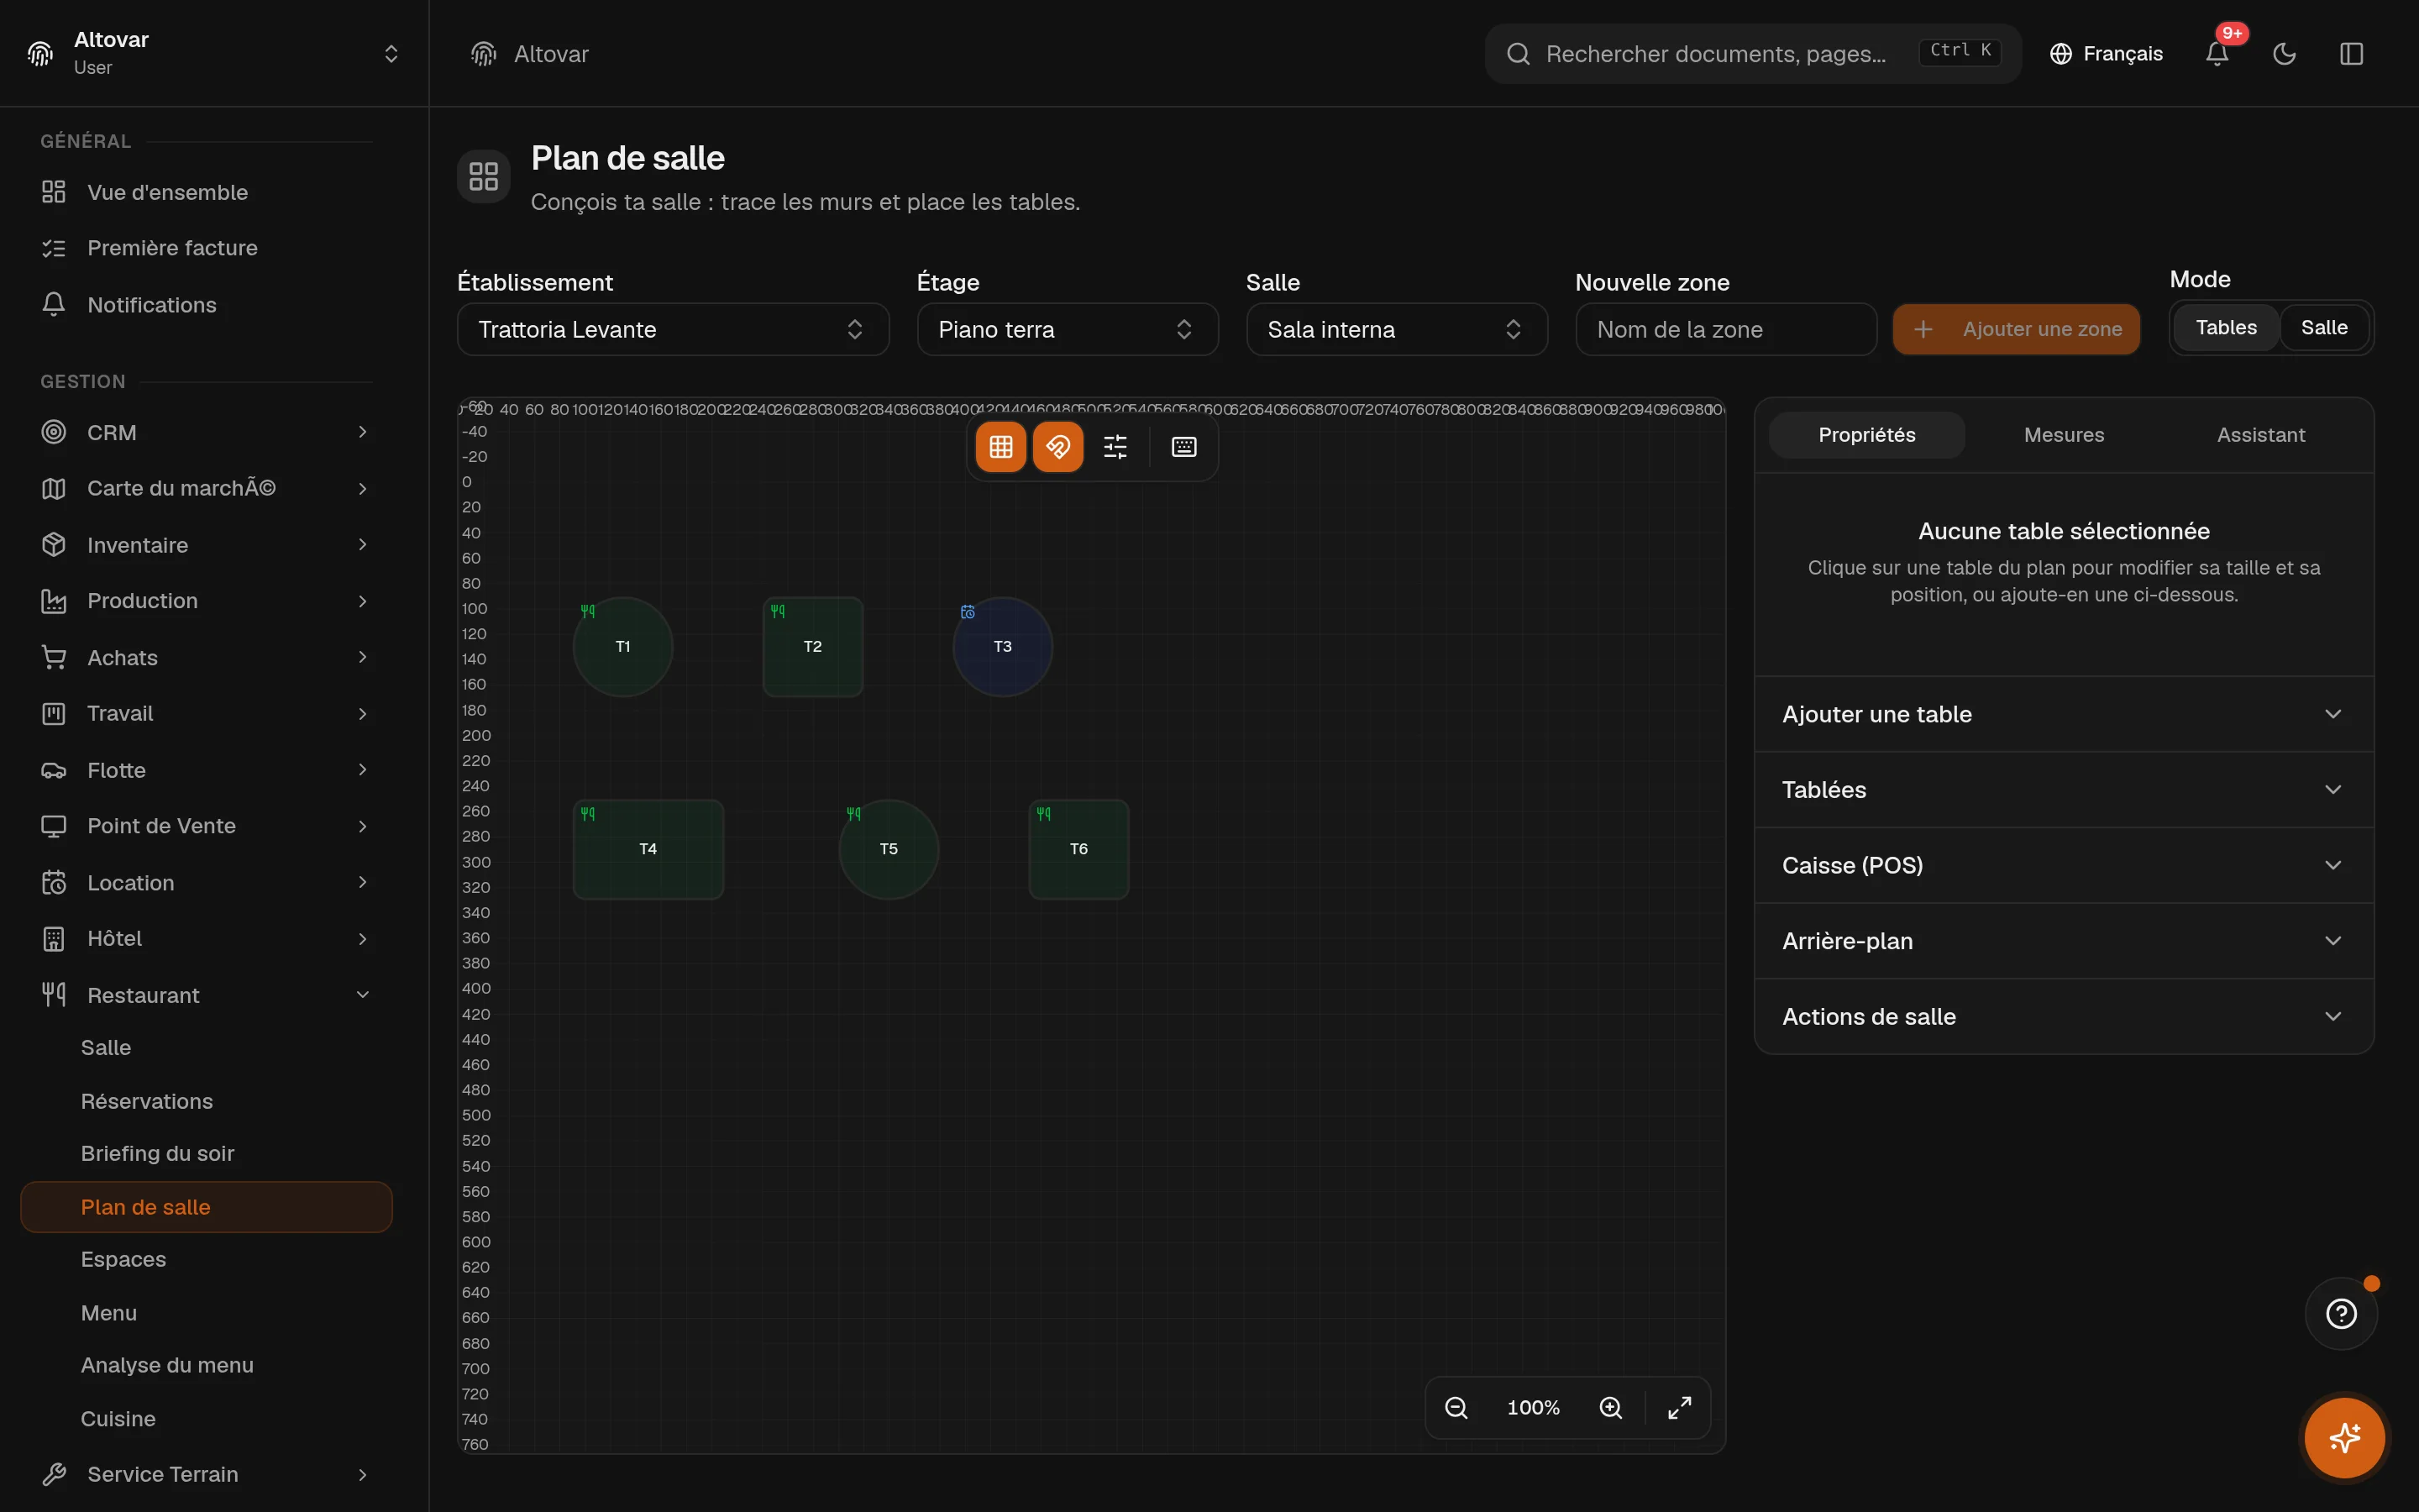The image size is (2419, 1512).
Task: Expand Carte du marché menu
Action: 206,488
